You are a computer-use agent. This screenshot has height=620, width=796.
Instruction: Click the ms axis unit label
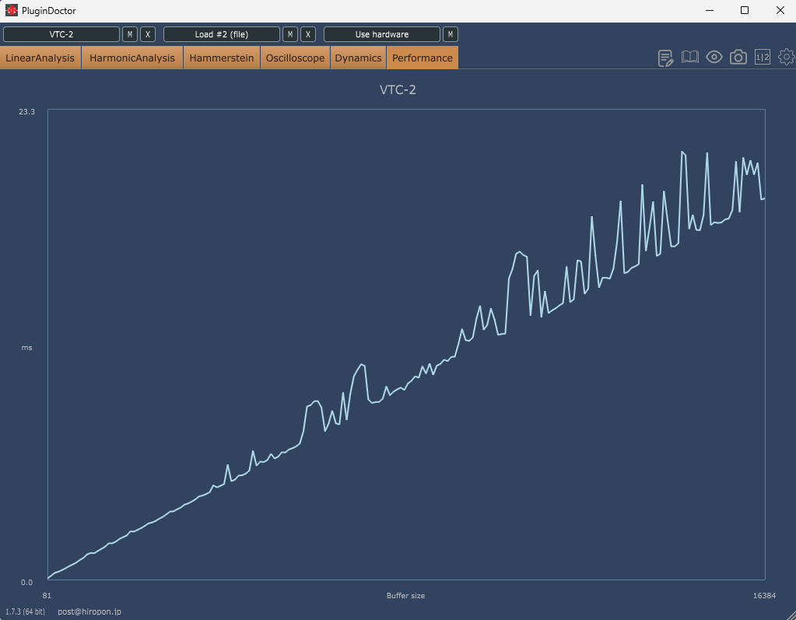pyautogui.click(x=27, y=348)
